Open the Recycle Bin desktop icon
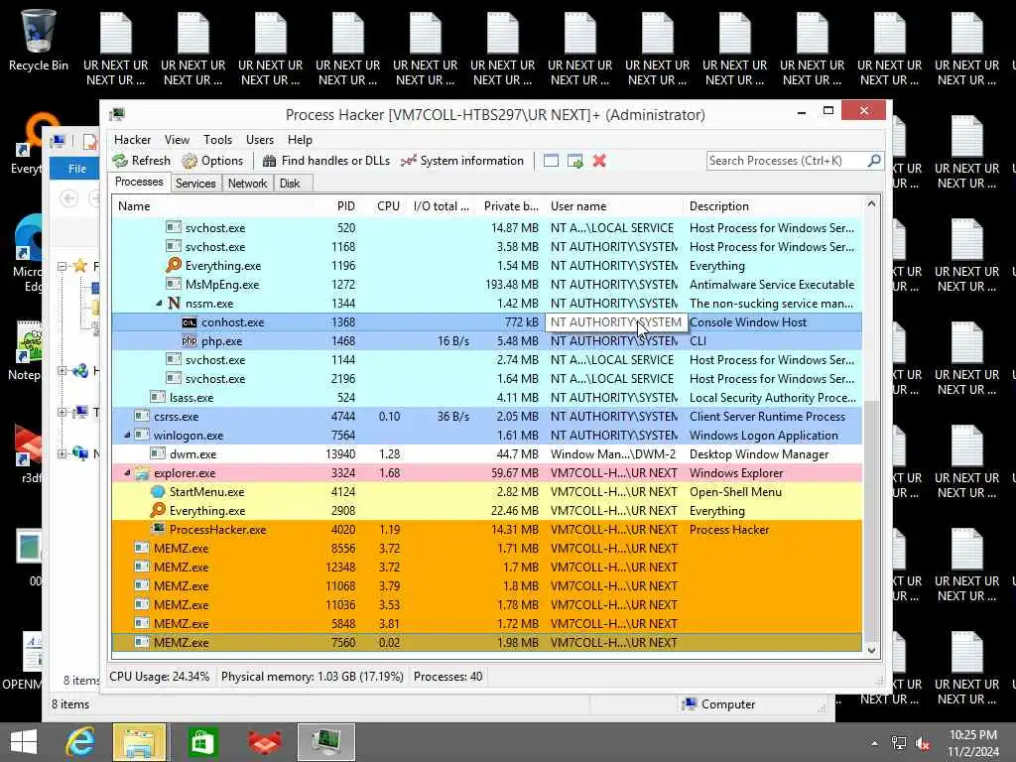Screen dimensions: 1016x762 click(39, 40)
